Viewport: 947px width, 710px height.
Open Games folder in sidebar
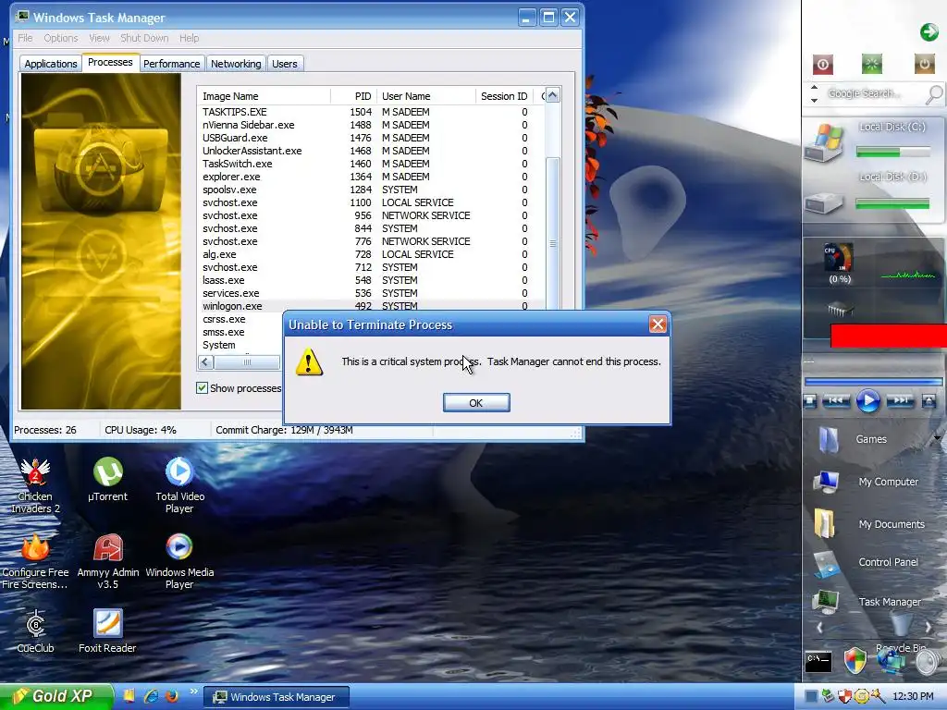tap(829, 439)
